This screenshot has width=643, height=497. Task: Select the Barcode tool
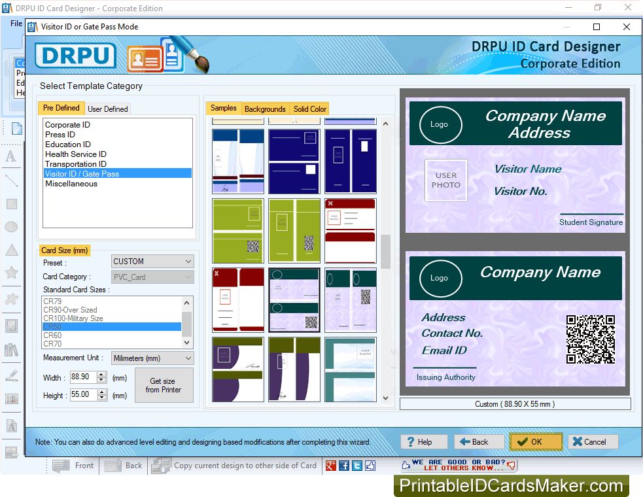tap(12, 399)
